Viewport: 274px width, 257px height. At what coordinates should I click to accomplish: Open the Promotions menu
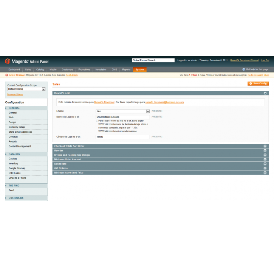click(x=84, y=70)
